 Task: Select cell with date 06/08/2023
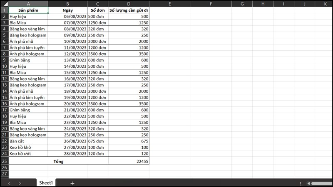pyautogui.click(x=67, y=16)
